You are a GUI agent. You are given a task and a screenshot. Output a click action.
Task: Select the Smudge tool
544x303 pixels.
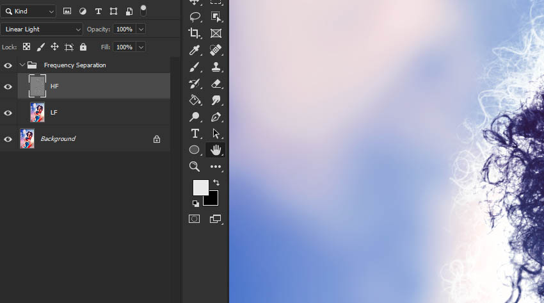pos(216,100)
